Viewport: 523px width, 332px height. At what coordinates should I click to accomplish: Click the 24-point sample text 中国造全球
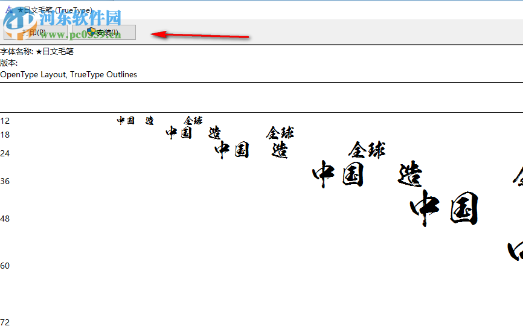tap(300, 150)
